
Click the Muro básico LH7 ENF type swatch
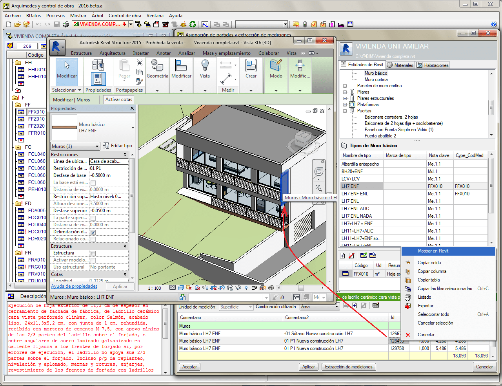pyautogui.click(x=64, y=127)
